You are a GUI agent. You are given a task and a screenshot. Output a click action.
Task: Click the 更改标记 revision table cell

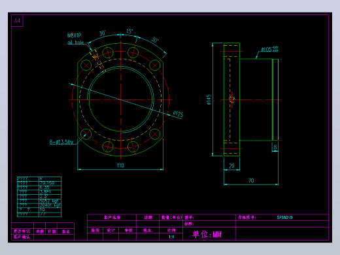click(22, 231)
